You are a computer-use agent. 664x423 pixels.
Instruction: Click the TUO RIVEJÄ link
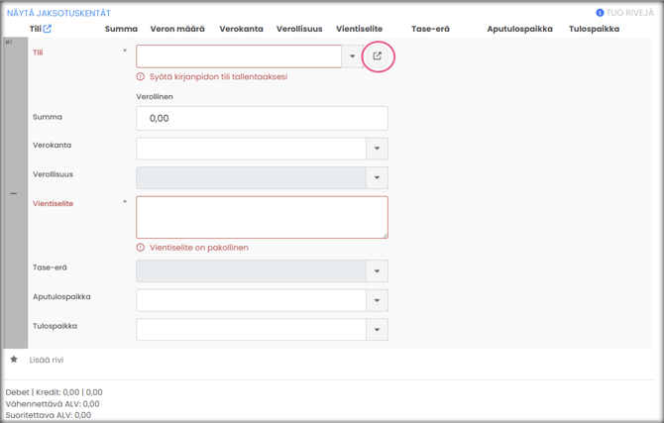click(x=630, y=13)
